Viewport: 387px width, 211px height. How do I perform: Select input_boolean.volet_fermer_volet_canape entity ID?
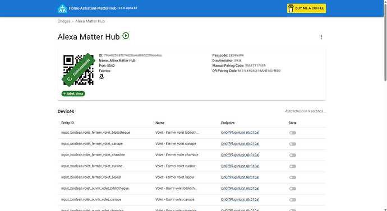click(92, 144)
